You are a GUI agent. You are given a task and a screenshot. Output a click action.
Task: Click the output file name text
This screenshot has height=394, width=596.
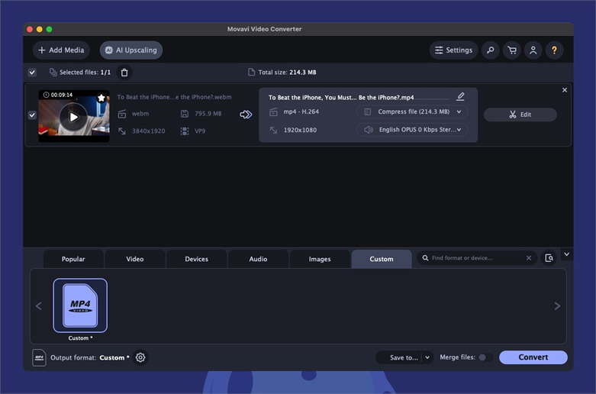341,98
